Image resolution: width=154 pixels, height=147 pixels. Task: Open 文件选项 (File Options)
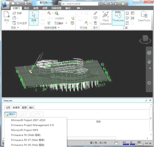click(20, 23)
